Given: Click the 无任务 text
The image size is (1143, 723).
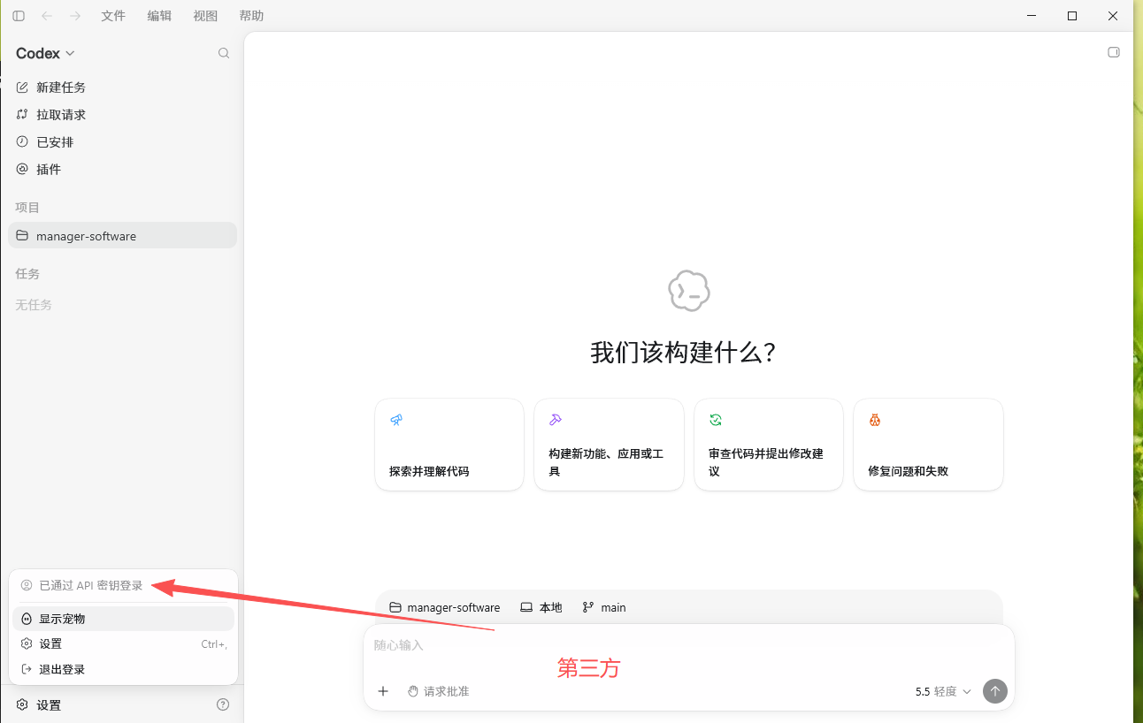Looking at the screenshot, I should 34,305.
